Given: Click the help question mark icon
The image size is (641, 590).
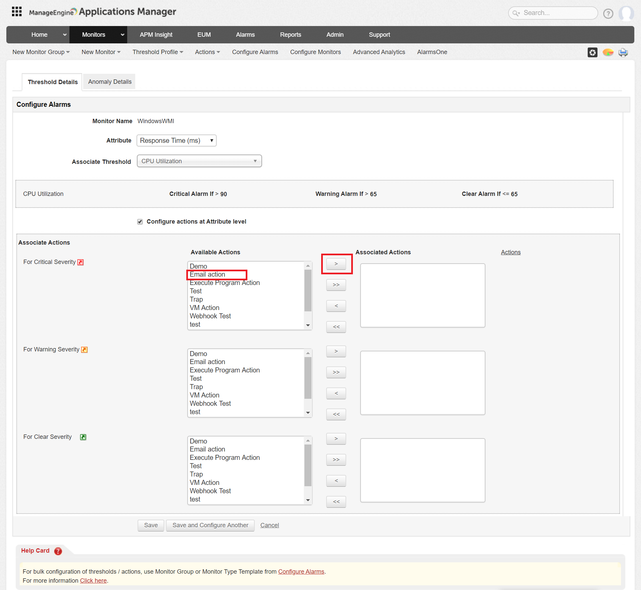Looking at the screenshot, I should [608, 13].
